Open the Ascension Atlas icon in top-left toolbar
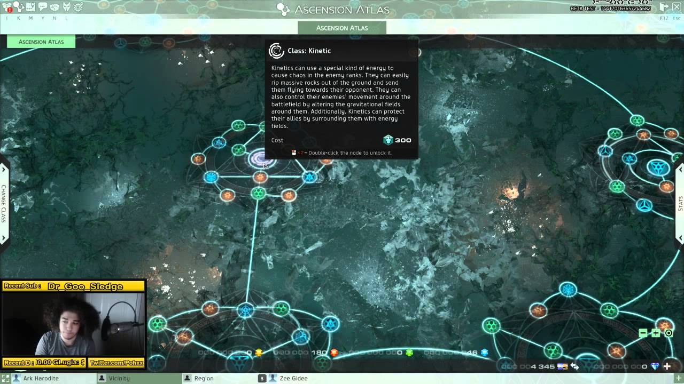This screenshot has height=384, width=684. (x=19, y=7)
